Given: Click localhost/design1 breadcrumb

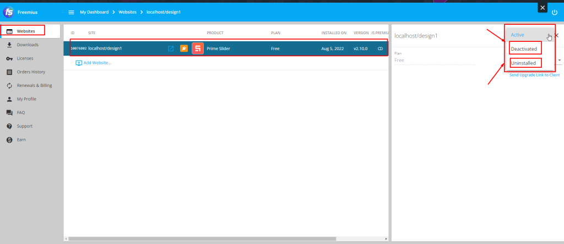Looking at the screenshot, I should tap(164, 12).
